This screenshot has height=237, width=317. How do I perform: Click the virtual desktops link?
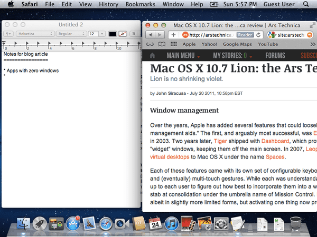click(170, 157)
